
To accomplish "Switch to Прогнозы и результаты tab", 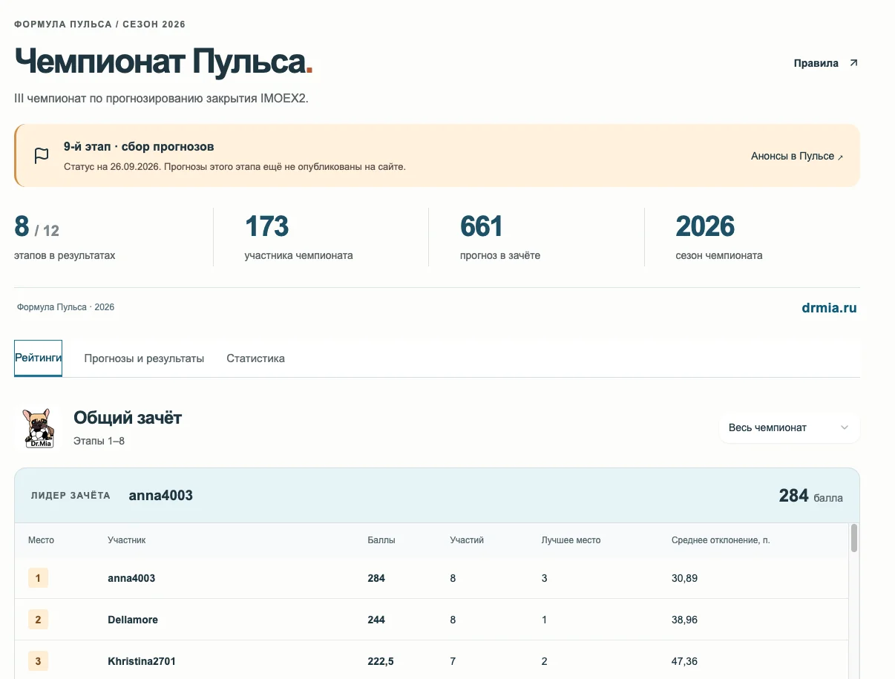I will [144, 358].
